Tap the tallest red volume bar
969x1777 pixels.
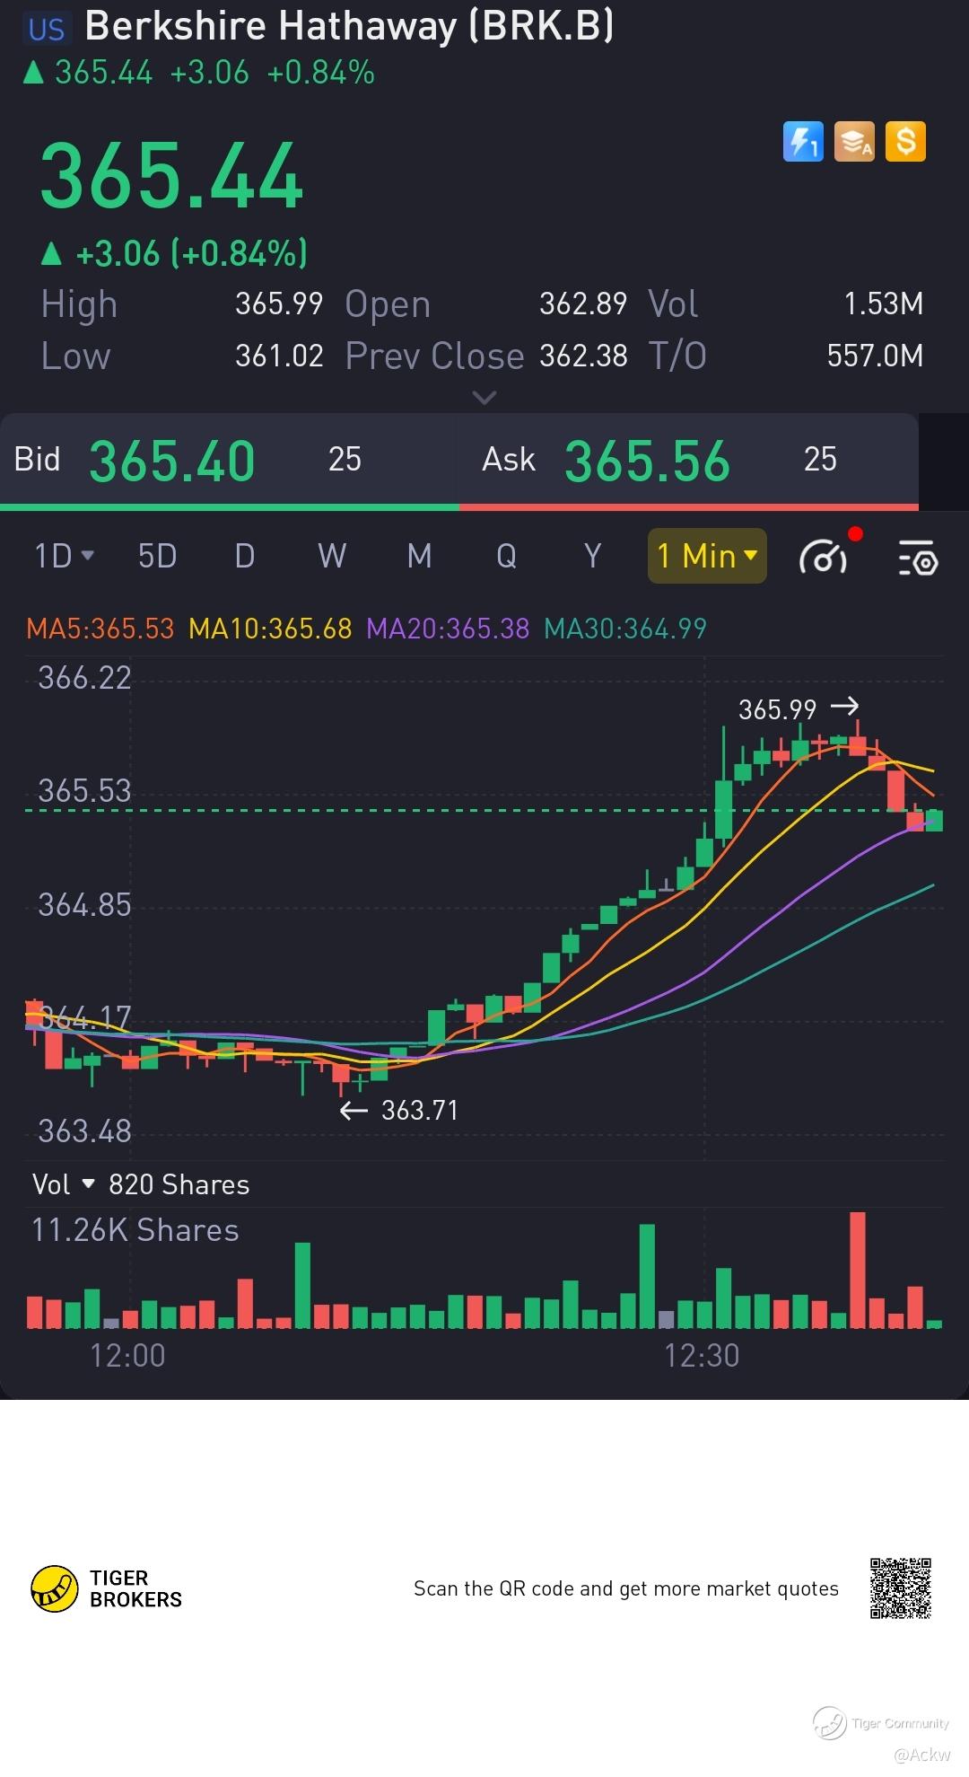[x=858, y=1270]
